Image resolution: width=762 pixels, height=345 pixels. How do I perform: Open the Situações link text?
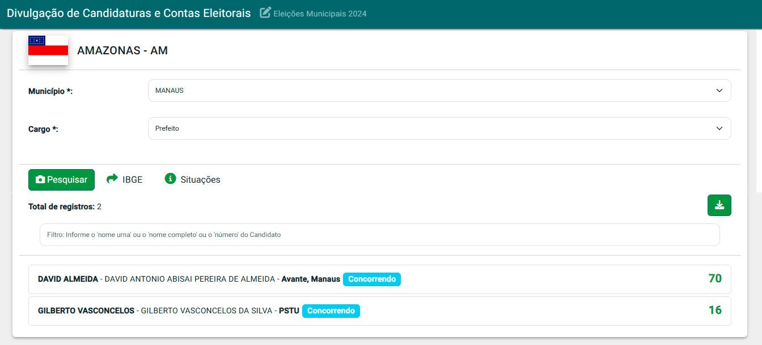coord(200,180)
